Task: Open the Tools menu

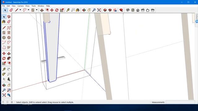Action: tap(34, 6)
